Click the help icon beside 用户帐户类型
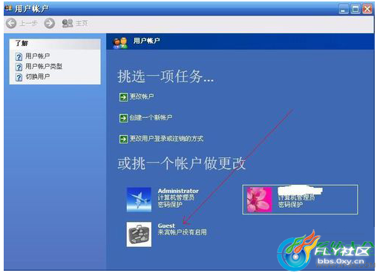This screenshot has height=273, width=377. (x=19, y=67)
